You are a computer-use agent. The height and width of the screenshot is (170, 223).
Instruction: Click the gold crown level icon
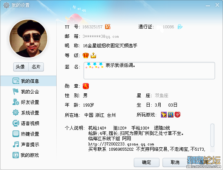(x=93, y=55)
